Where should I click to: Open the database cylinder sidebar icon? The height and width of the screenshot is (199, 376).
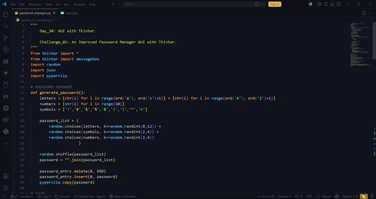(x=6, y=85)
